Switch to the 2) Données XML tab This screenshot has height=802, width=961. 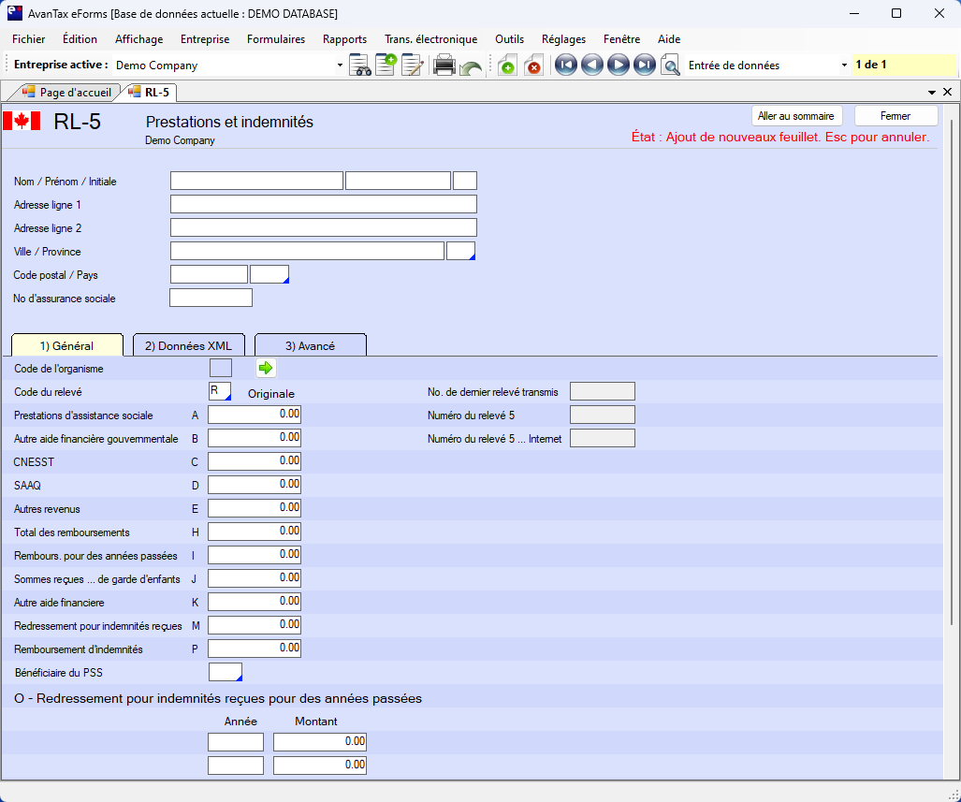coord(189,345)
